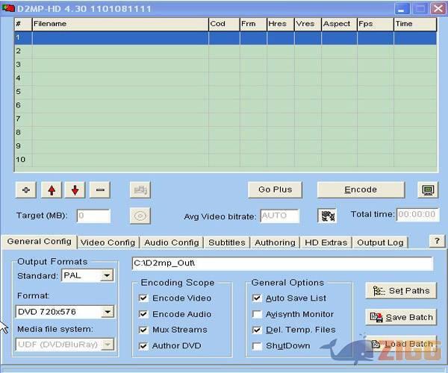The width and height of the screenshot is (448, 373).
Task: Open help with the question mark button
Action: point(437,241)
